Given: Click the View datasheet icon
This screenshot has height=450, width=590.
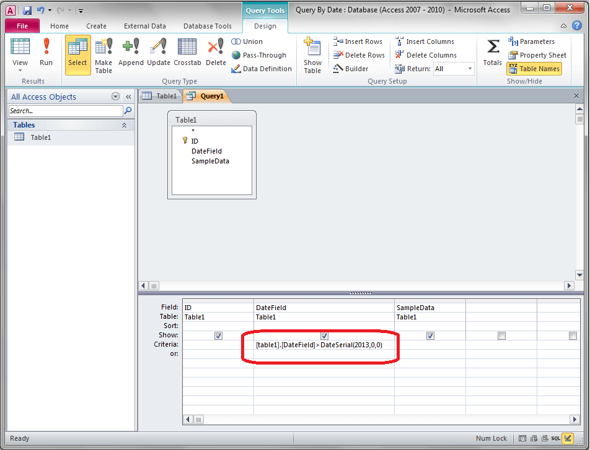Looking at the screenshot, I should (x=20, y=48).
